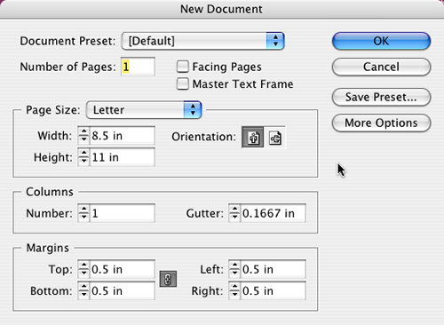Click the columns Number stepper
The height and width of the screenshot is (325, 444).
[83, 213]
